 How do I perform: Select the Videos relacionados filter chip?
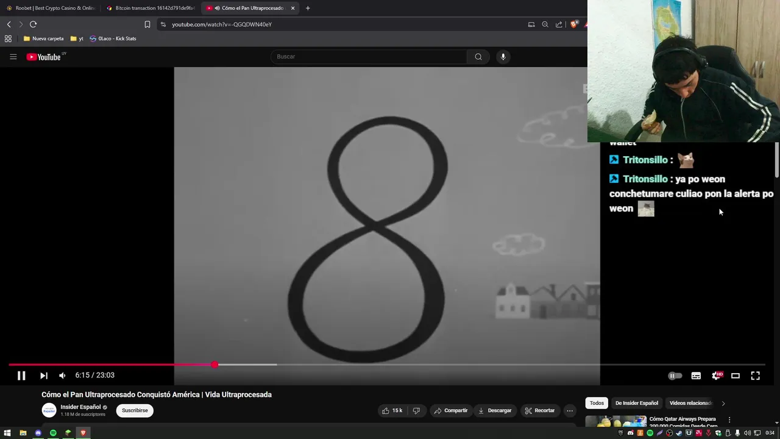click(690, 403)
